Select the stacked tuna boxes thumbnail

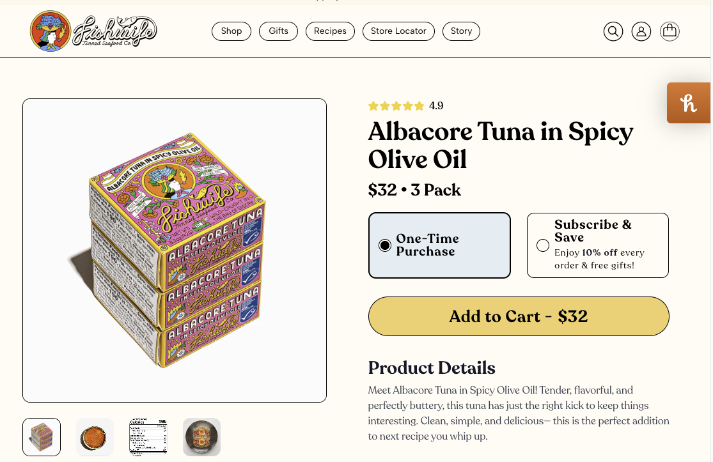tap(42, 437)
